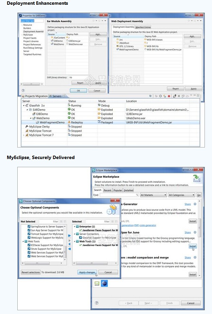Expand the MyEclipse Tomcat 7 server node

pos(24,135)
